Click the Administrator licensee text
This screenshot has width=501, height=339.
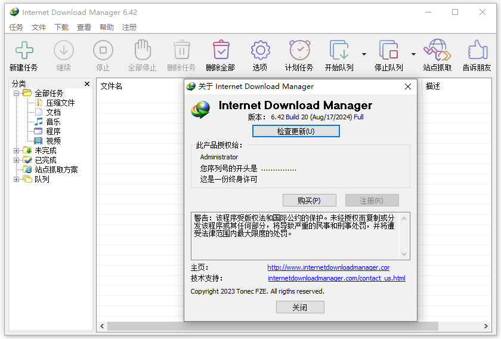tap(219, 157)
